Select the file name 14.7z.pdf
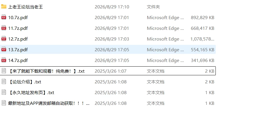 click(x=18, y=61)
